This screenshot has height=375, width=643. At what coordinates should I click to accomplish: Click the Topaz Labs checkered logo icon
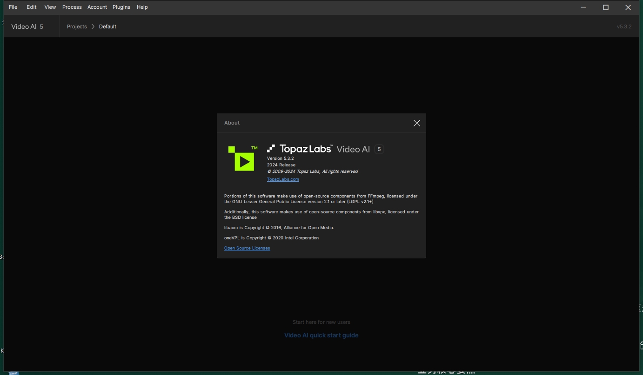pos(271,149)
